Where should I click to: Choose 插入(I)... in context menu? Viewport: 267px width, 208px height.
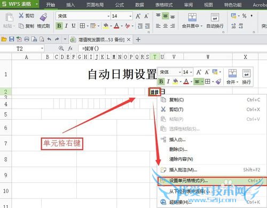click(211, 140)
